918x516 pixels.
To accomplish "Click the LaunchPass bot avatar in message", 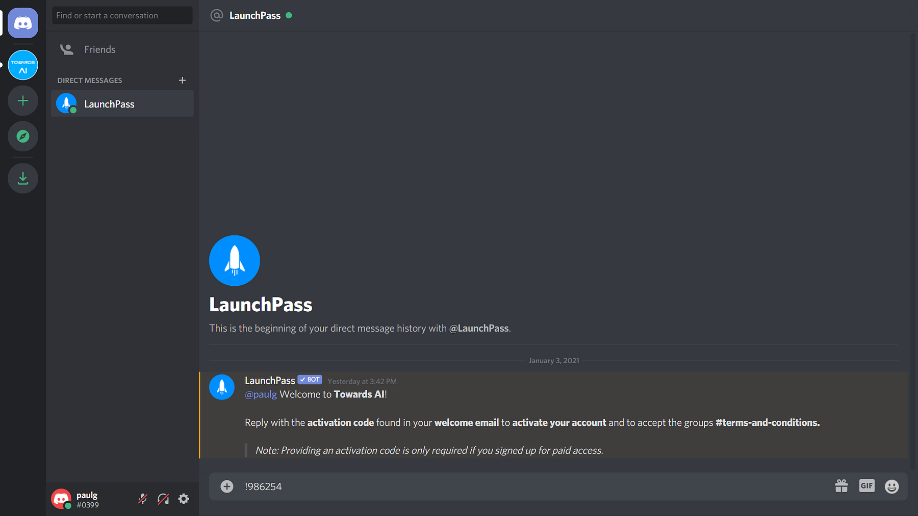I will pos(222,387).
